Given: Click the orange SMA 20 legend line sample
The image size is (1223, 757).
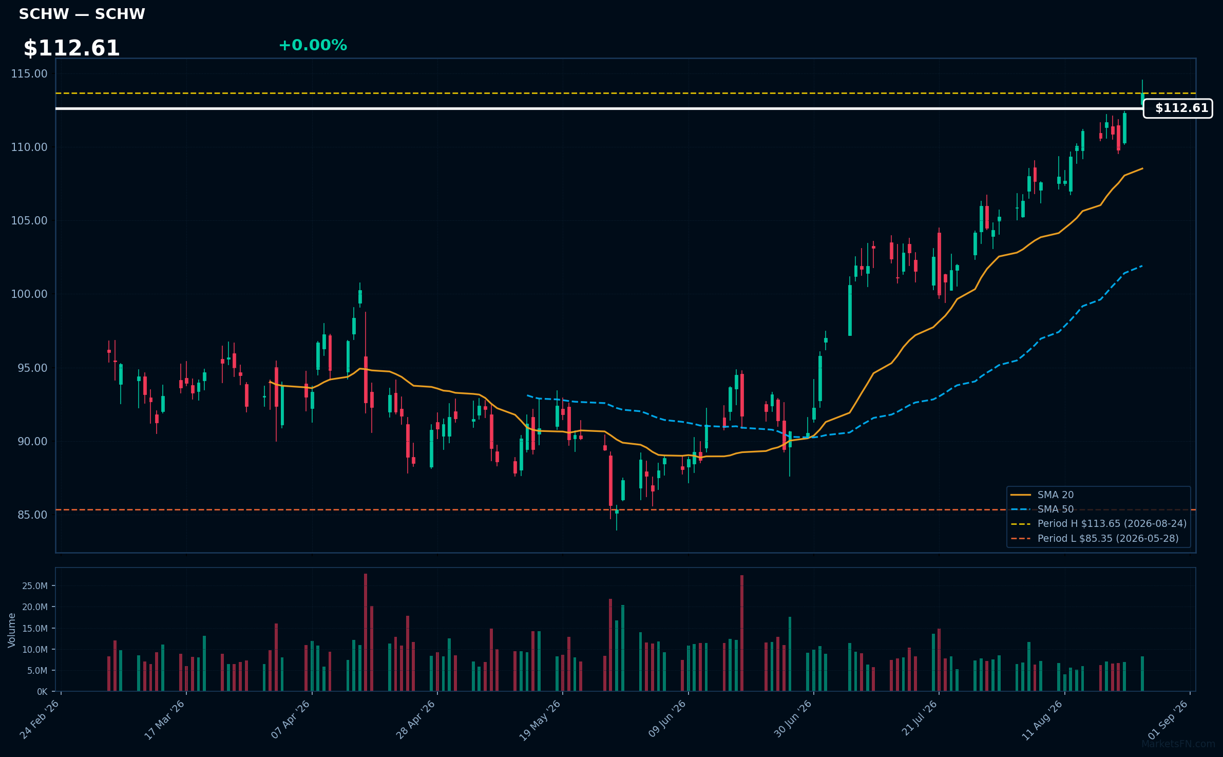Looking at the screenshot, I should [x=1021, y=495].
